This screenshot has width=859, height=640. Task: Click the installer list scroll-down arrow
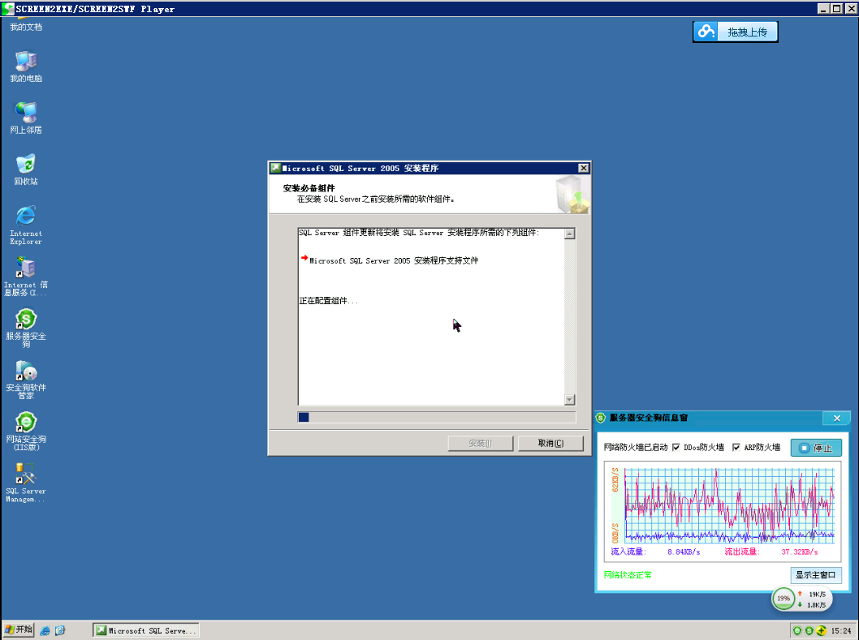point(570,400)
